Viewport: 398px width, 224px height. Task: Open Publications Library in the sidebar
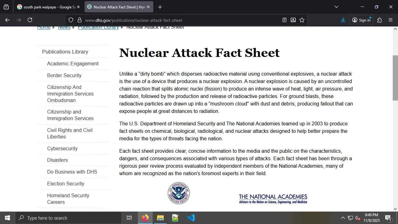pyautogui.click(x=65, y=52)
